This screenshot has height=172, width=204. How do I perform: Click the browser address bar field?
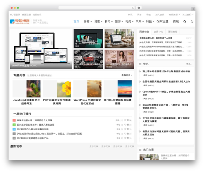pyautogui.click(x=97, y=8)
